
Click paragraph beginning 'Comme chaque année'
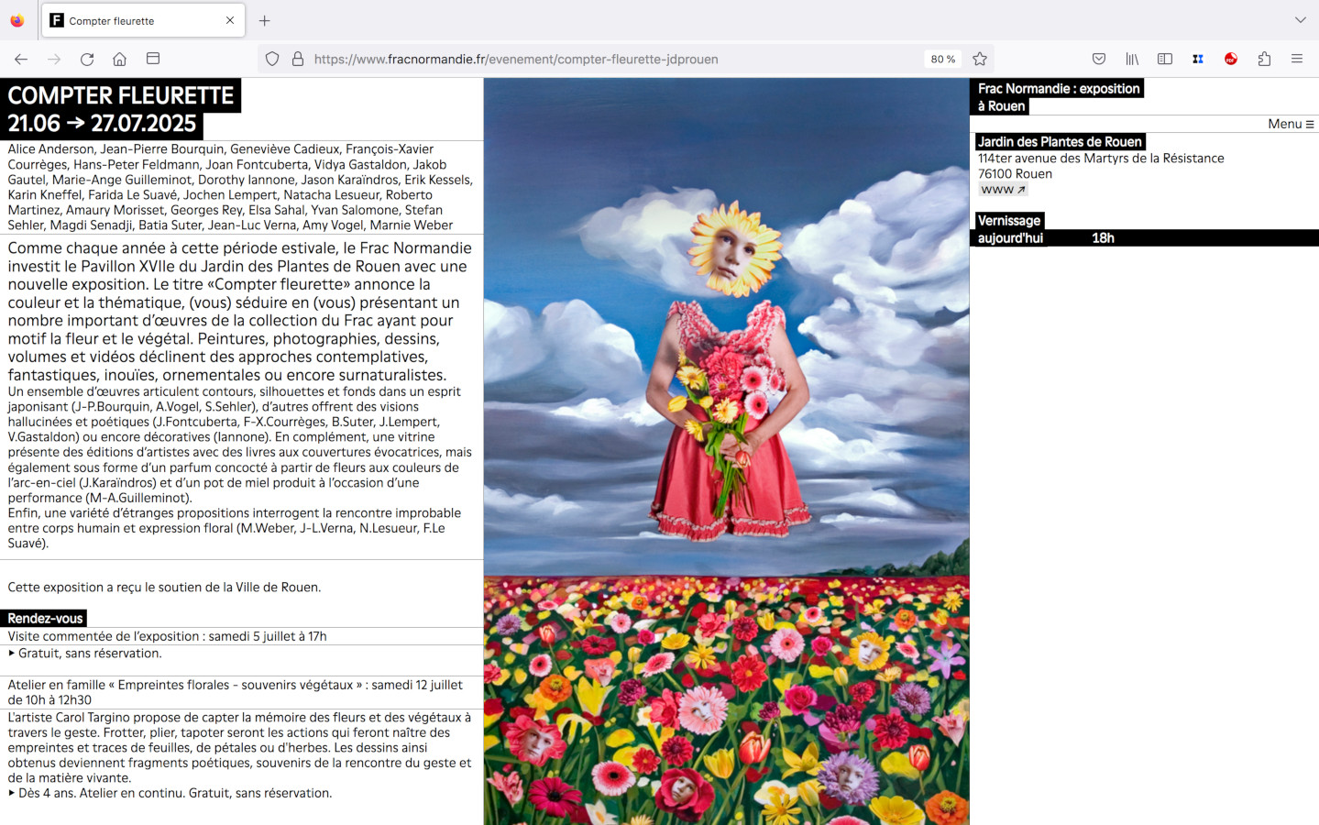coord(240,312)
